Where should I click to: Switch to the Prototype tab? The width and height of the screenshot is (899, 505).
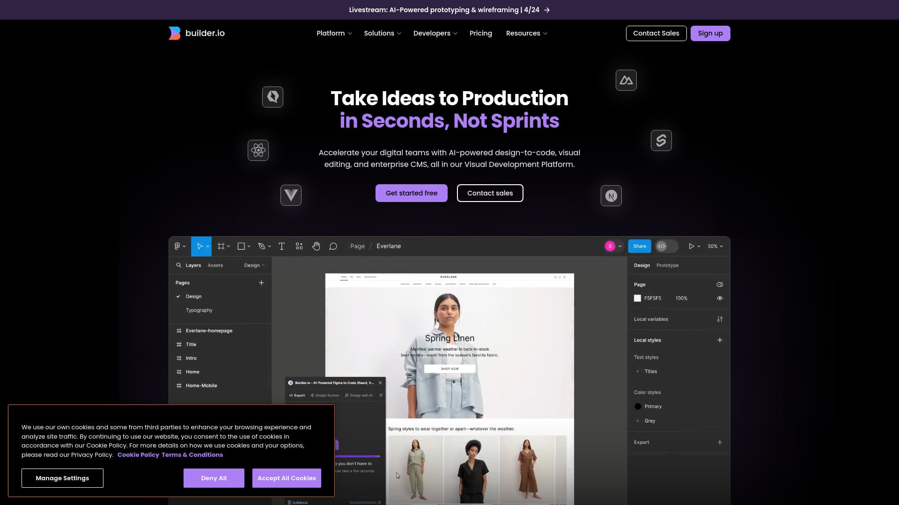coord(667,265)
